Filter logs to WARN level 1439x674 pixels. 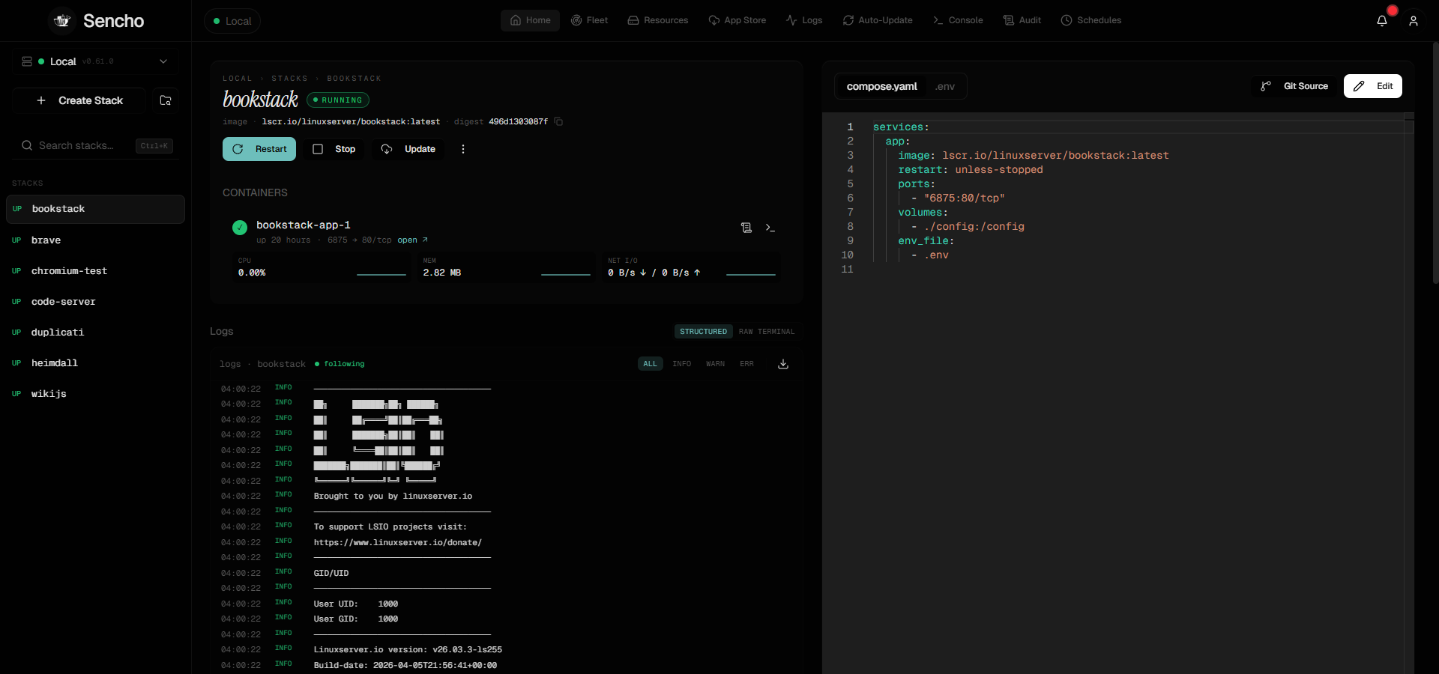[x=716, y=364]
